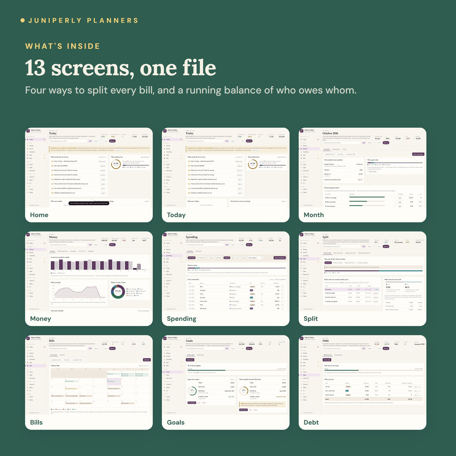The height and width of the screenshot is (456, 456).
Task: Click the Tally & Tether logo in Home screen
Action: pos(28,131)
